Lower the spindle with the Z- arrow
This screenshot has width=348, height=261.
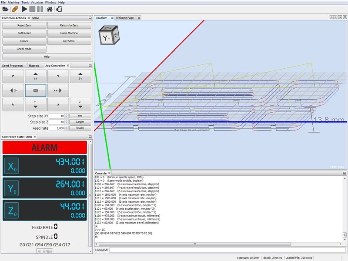click(x=80, y=104)
